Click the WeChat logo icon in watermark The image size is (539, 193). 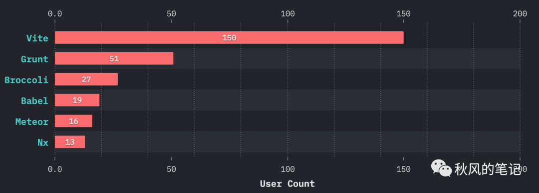point(441,168)
